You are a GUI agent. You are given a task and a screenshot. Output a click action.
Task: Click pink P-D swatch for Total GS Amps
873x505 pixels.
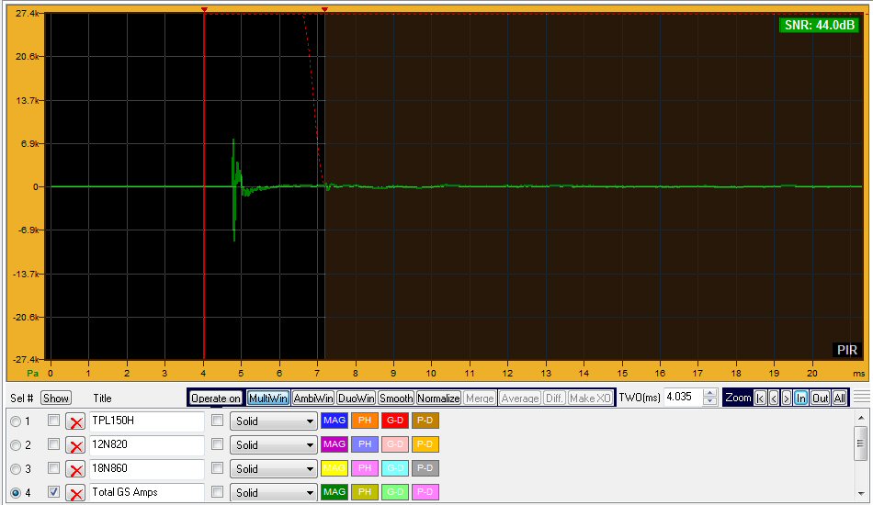(x=425, y=491)
